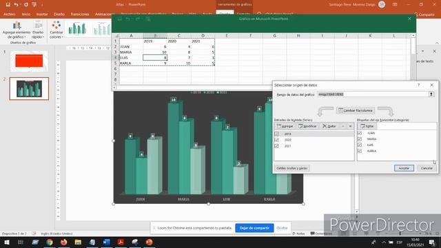441x248 pixels.
Task: Open Notas in PowerPoint status bar
Action: [298, 234]
